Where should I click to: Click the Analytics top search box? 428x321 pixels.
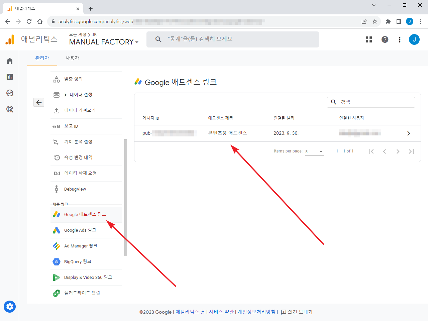pyautogui.click(x=233, y=39)
